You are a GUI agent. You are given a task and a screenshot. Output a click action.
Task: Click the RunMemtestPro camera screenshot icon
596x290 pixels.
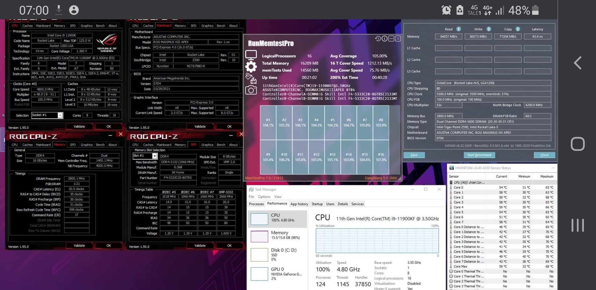click(251, 90)
